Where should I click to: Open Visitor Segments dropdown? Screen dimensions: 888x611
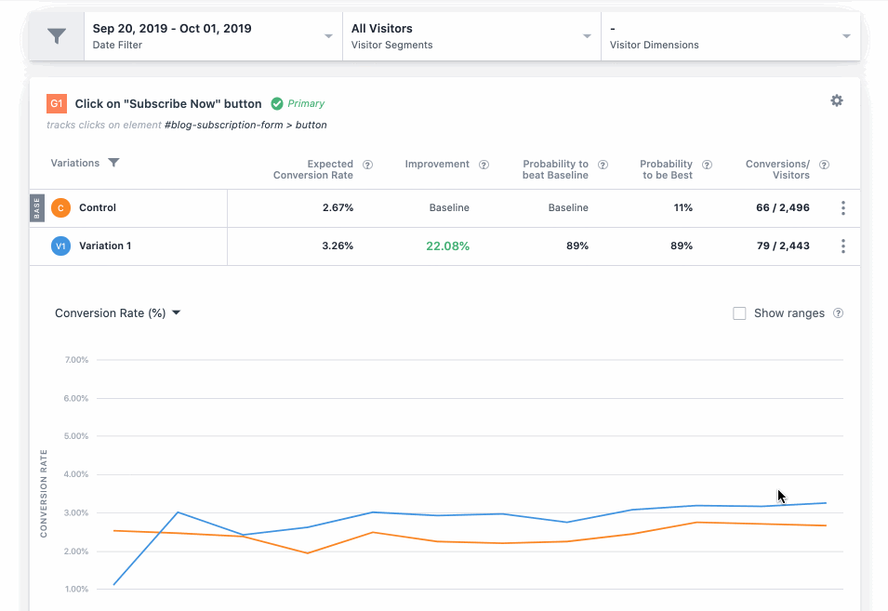pyautogui.click(x=471, y=36)
